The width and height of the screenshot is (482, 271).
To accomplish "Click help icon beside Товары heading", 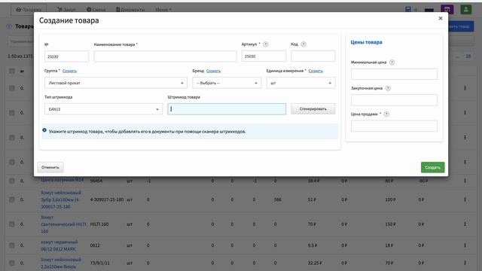I will [10, 27].
